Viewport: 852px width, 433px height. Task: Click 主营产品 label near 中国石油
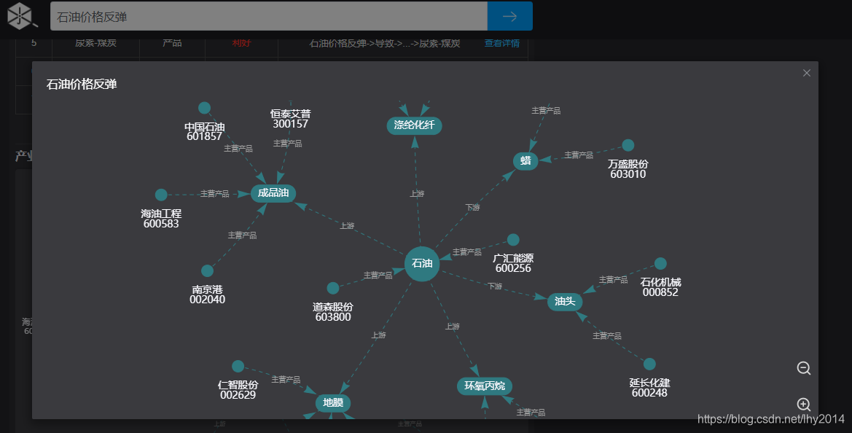click(x=238, y=148)
